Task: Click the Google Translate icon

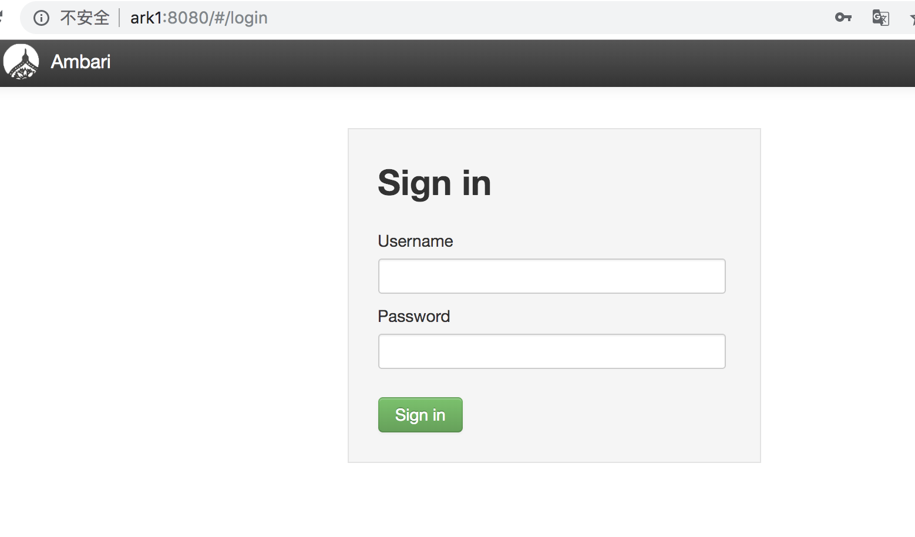Action: point(880,18)
